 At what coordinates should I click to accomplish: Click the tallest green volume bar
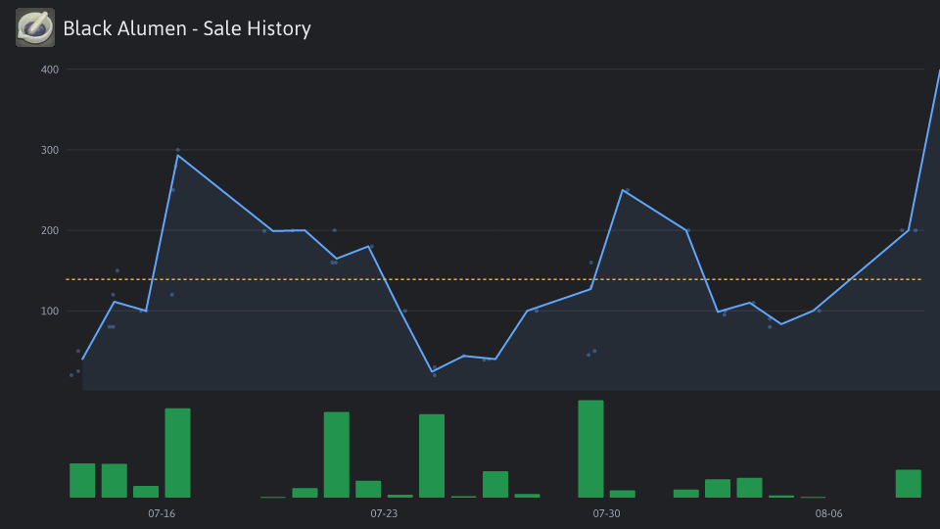click(x=590, y=449)
